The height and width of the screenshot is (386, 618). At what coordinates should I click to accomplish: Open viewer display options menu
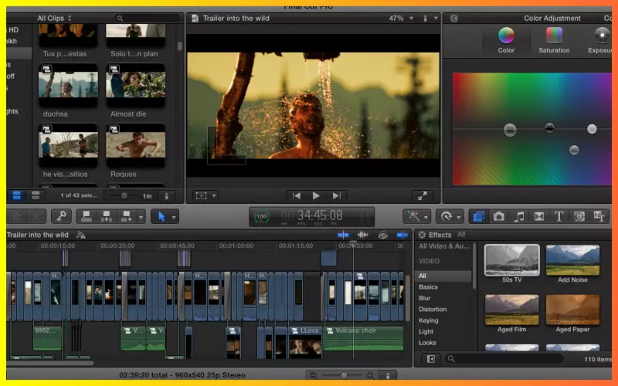coord(430,18)
